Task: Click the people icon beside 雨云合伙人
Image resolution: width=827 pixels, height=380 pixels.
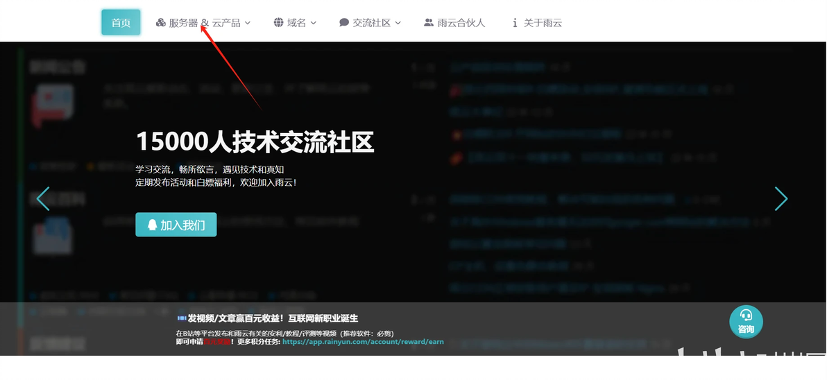Action: point(429,23)
